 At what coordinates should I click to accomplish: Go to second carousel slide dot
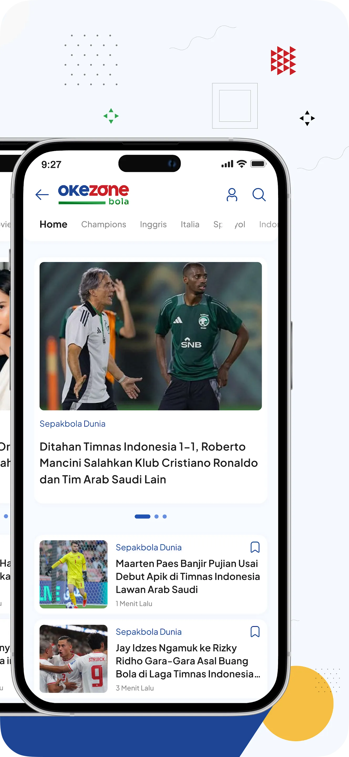tap(157, 516)
